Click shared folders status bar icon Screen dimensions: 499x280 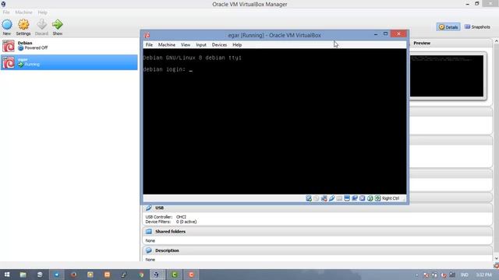pos(339,198)
